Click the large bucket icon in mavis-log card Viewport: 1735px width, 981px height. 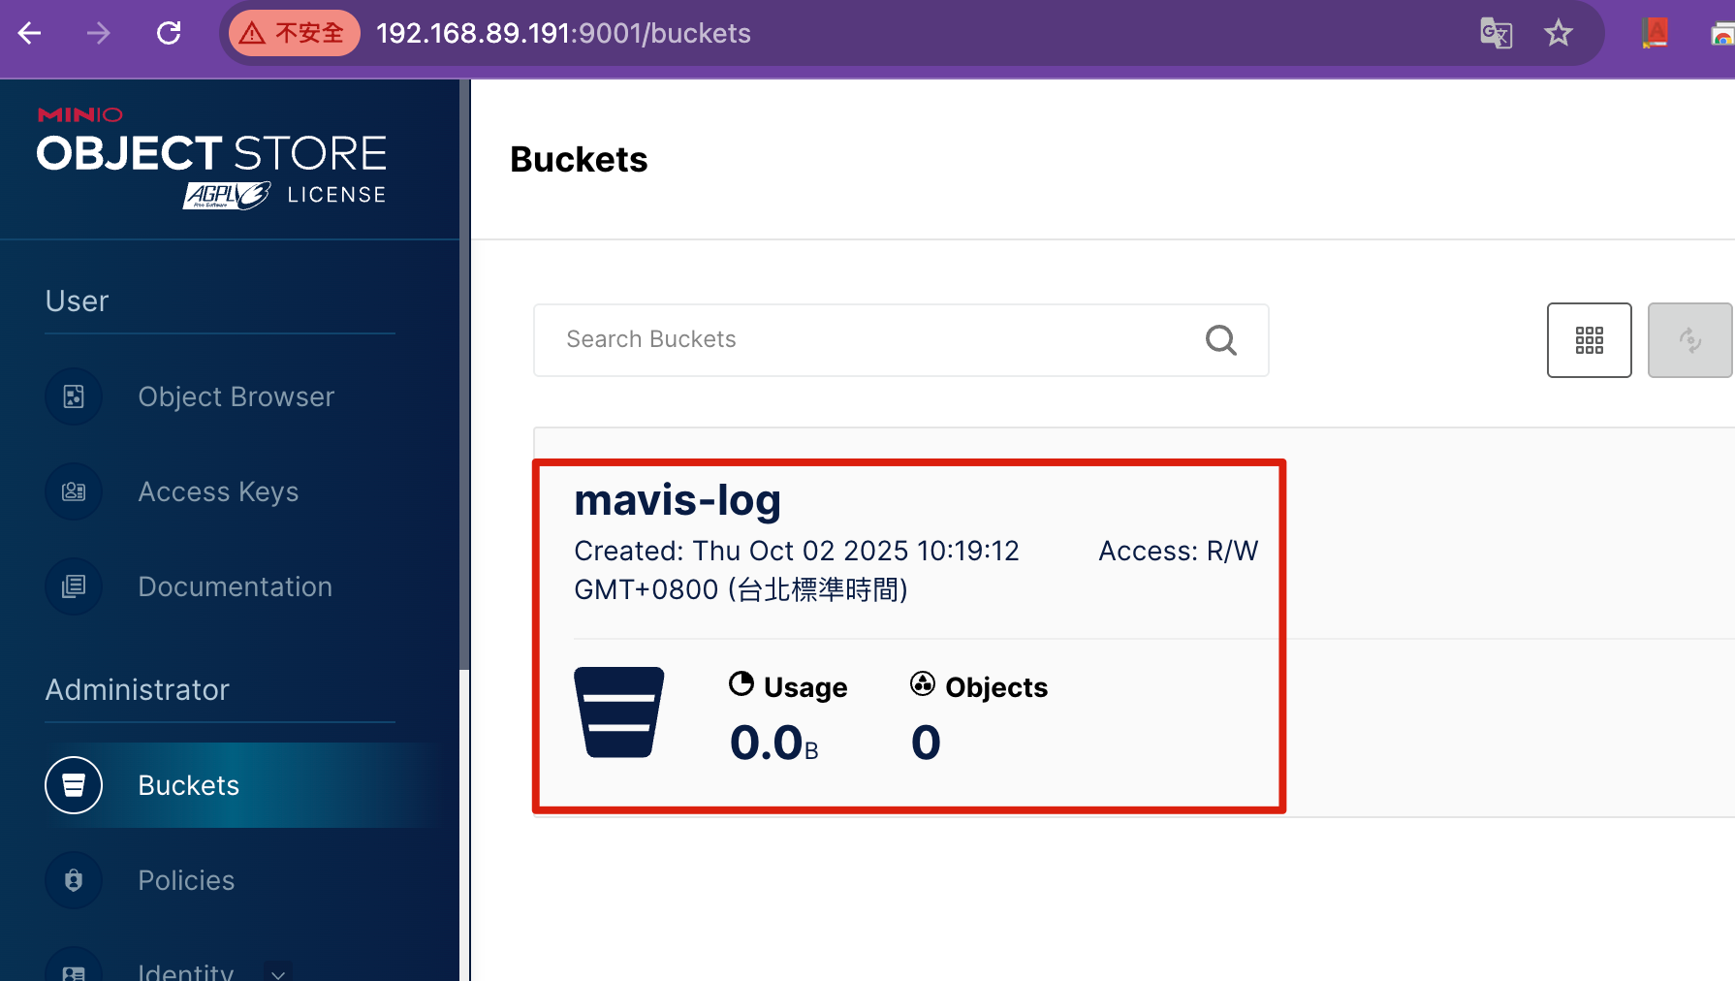click(x=618, y=712)
